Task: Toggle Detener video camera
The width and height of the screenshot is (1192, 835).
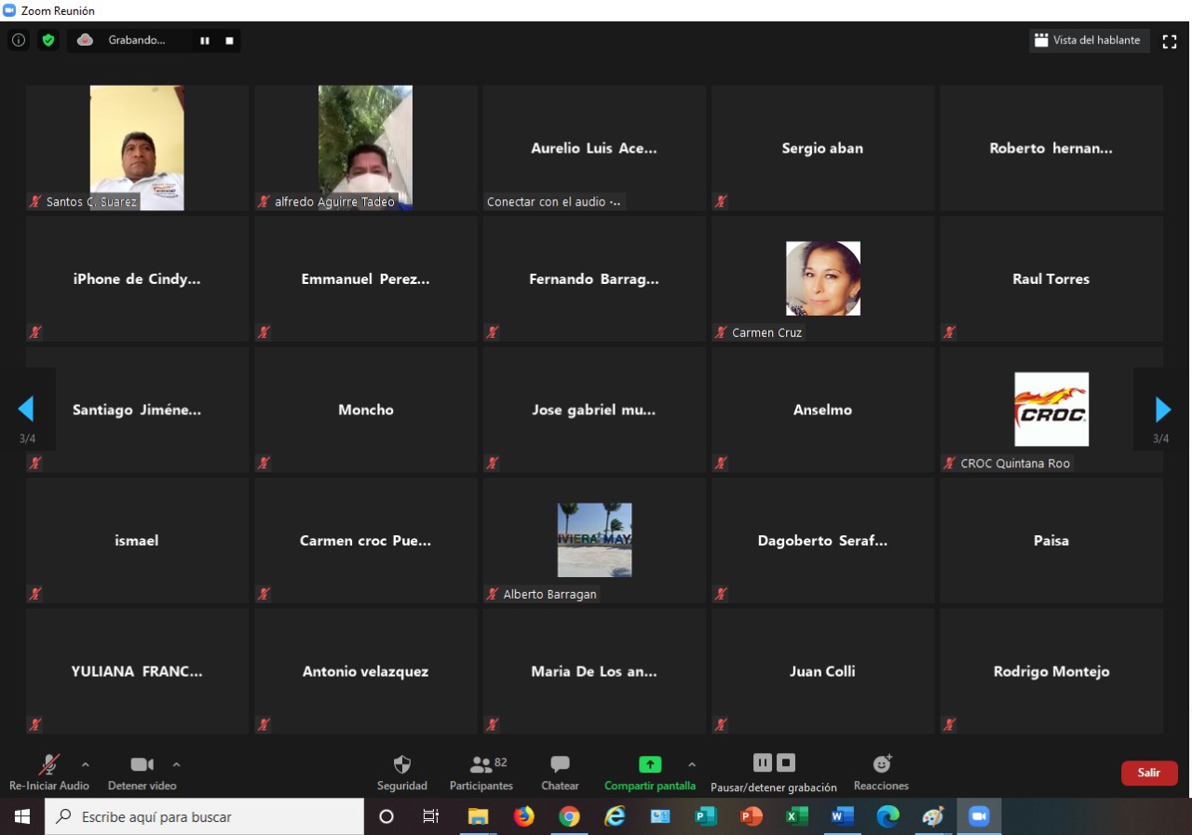Action: 142,765
